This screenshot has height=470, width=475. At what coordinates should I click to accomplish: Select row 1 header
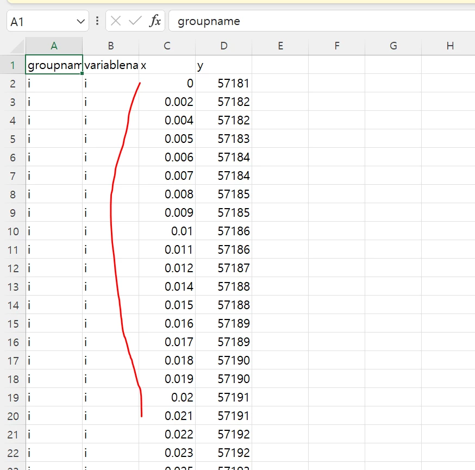[12, 65]
